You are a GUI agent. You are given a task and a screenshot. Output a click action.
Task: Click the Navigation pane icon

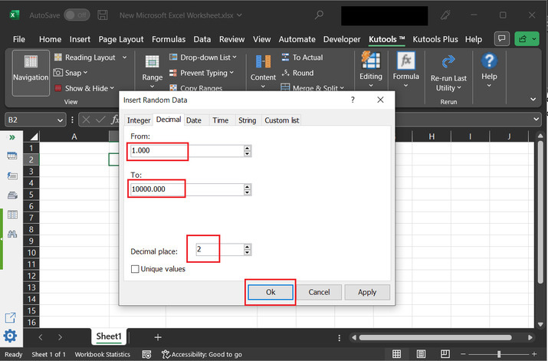[31, 63]
